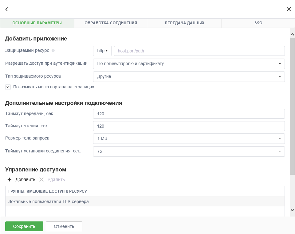Expand the Размер тела запроса dropdown
This screenshot has width=295, height=234.
tap(189, 139)
